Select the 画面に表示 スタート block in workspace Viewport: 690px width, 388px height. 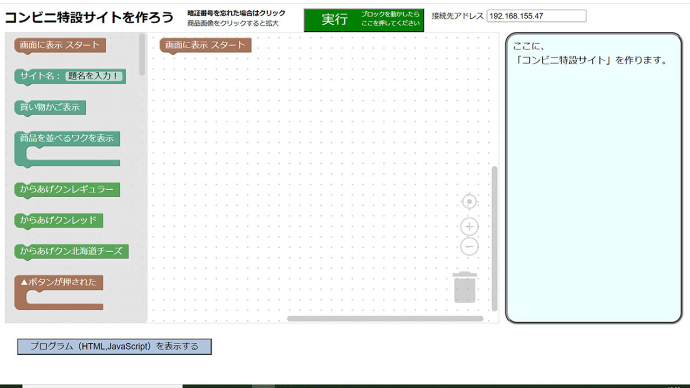(x=205, y=46)
